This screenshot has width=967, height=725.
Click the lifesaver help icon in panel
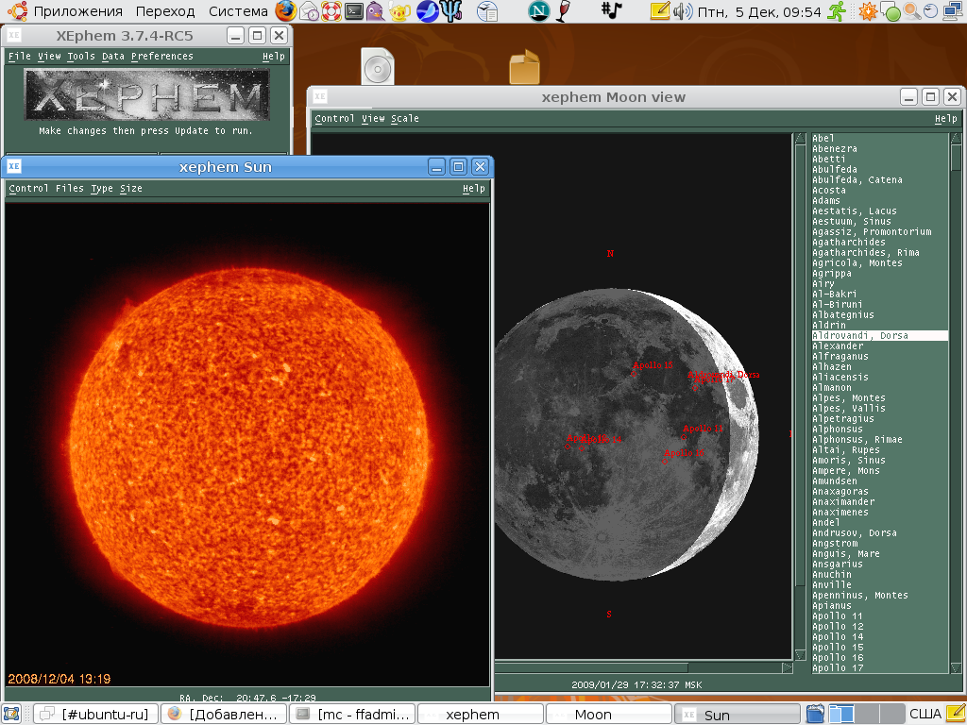(x=331, y=11)
